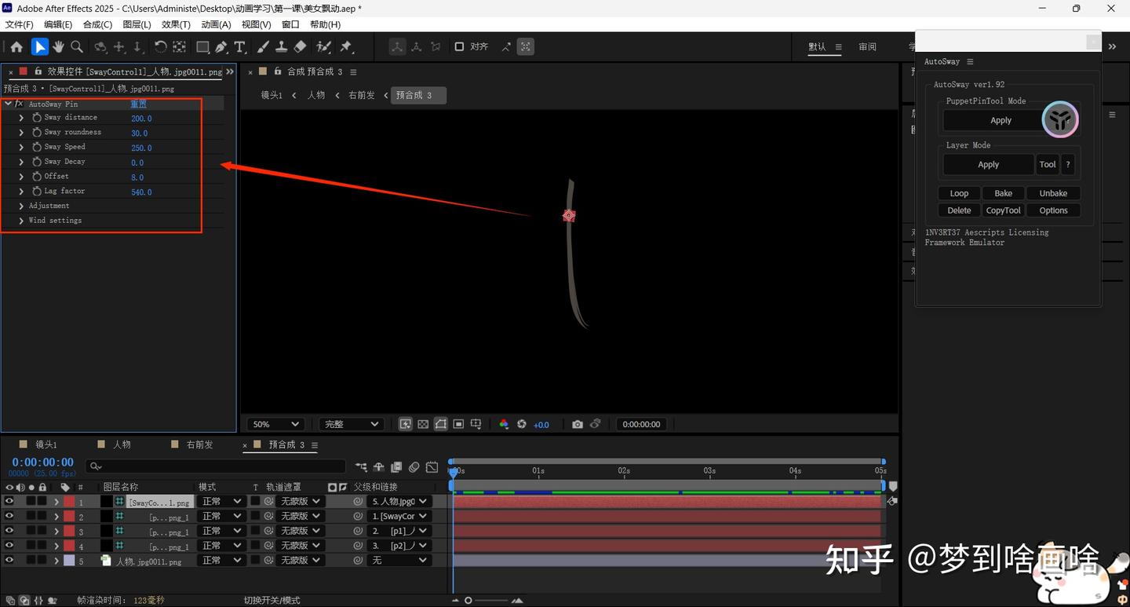Viewport: 1130px width, 607px height.
Task: Open the 完整 resolution dropdown
Action: pos(352,424)
